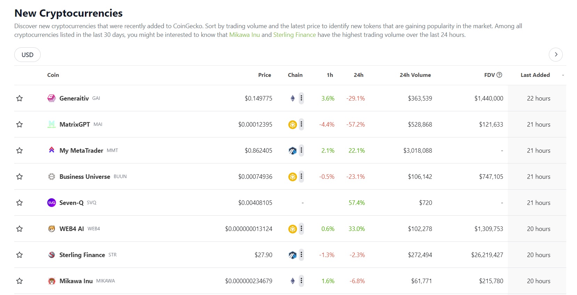Expand the chain options for My MetaTrader
Viewport: 577px width, 295px height.
(x=301, y=151)
